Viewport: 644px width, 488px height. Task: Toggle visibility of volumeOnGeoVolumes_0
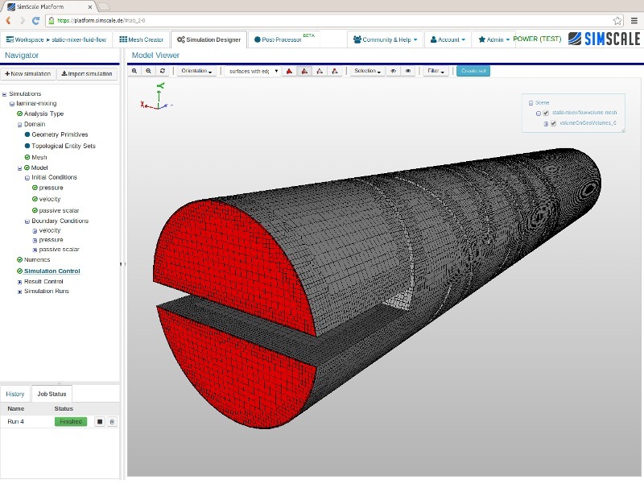click(553, 123)
